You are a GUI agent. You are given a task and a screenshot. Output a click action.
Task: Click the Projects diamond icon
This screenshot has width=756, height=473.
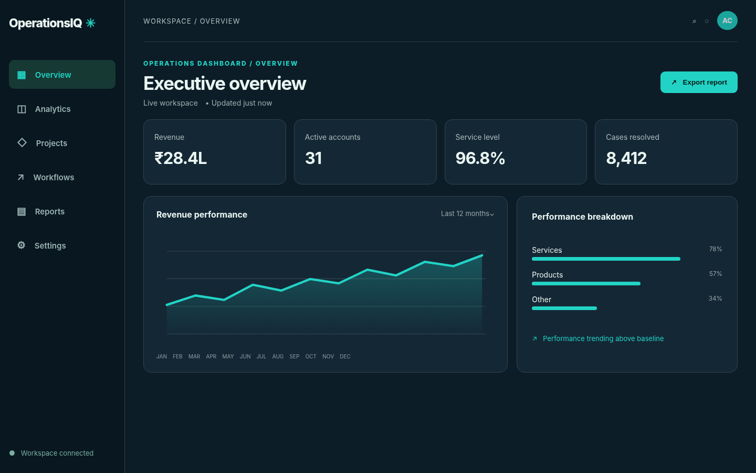click(22, 142)
